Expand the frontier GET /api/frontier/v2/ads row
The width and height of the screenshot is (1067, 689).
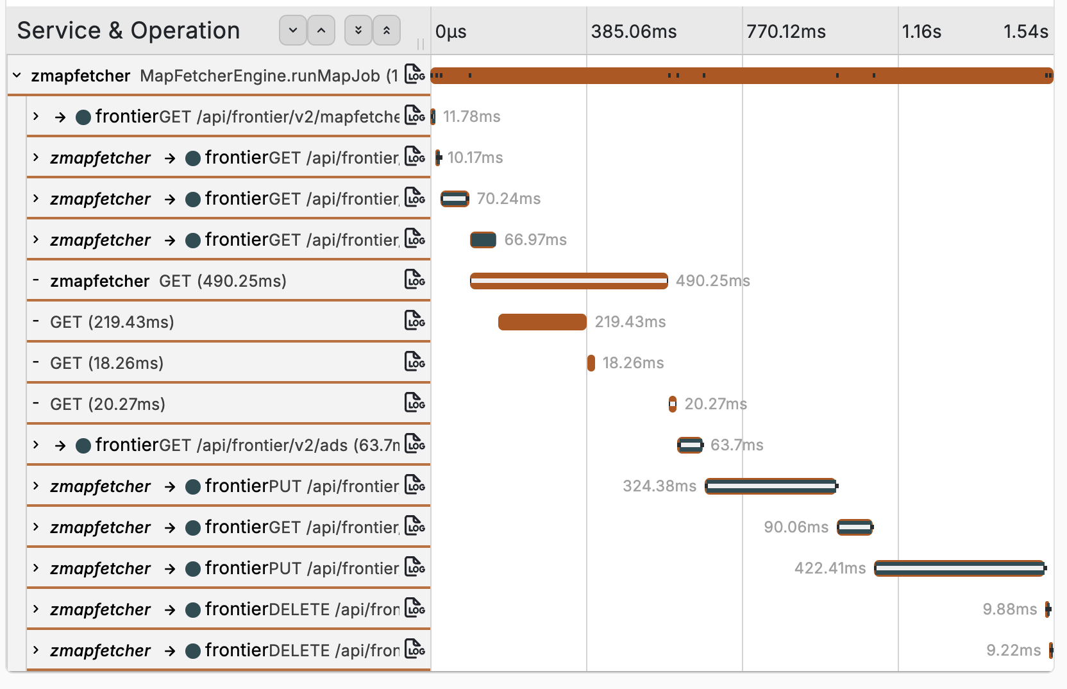tap(37, 445)
